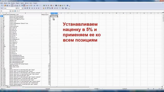This screenshot has height=92, width=164.
Task: Delete a decimal place icon
Action: tap(52, 8)
